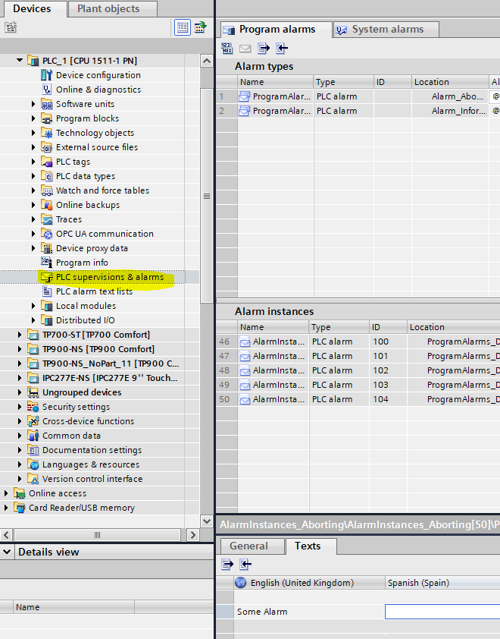Click the Card Reader/USB memory icon
500x639 pixels.
[19, 508]
